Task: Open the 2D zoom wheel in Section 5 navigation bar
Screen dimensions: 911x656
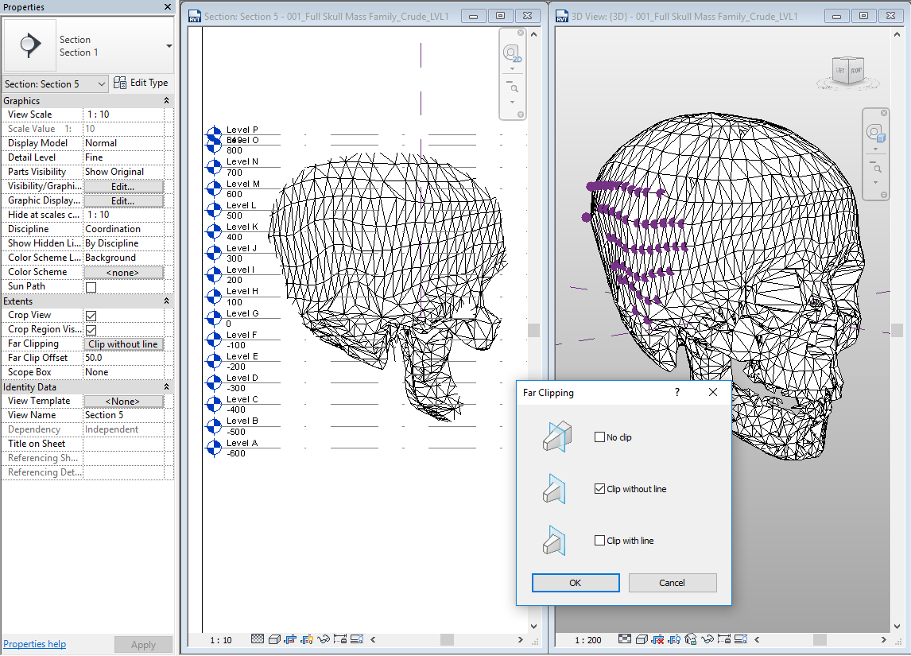Action: tap(513, 52)
